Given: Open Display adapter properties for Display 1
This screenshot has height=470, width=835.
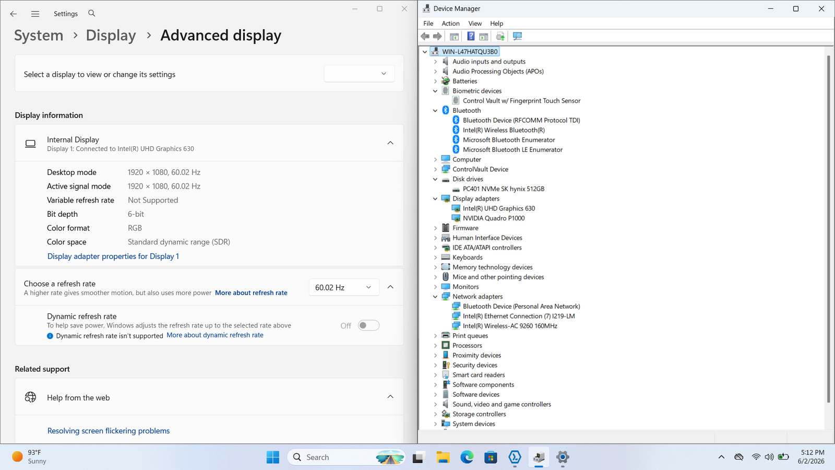Looking at the screenshot, I should 113,256.
